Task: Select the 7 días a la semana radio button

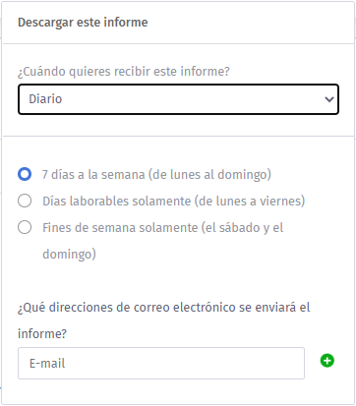Action: [25, 174]
